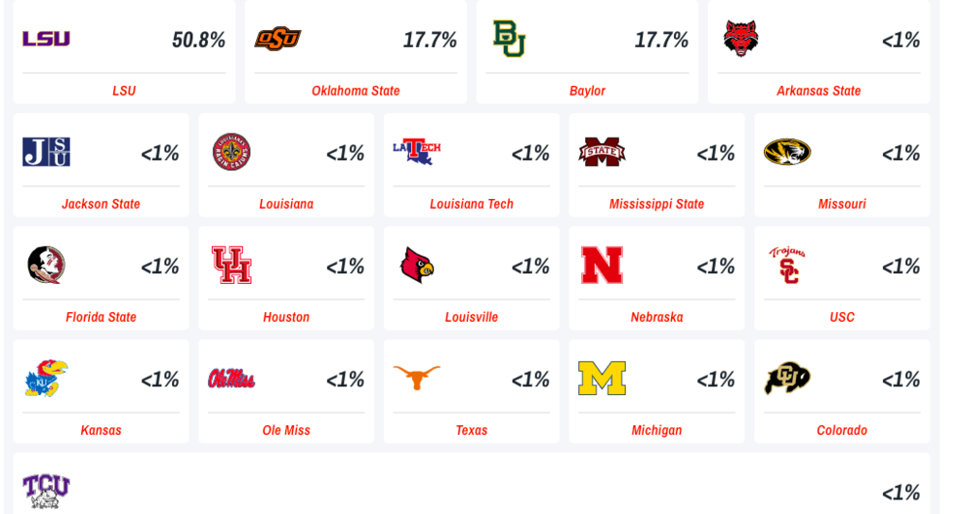
Task: Select the Louisville Cardinals logo
Action: [417, 265]
